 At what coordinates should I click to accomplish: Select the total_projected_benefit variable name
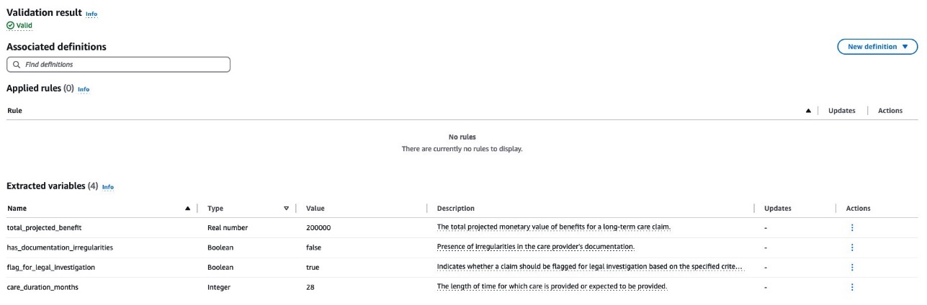point(44,227)
